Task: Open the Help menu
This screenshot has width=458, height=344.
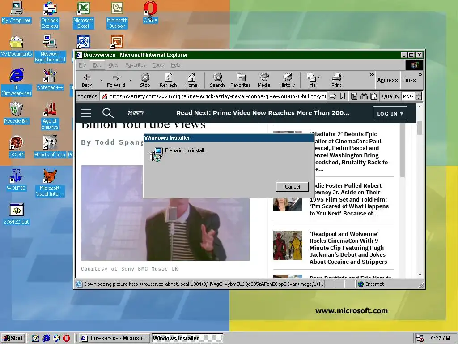Action: click(x=175, y=65)
